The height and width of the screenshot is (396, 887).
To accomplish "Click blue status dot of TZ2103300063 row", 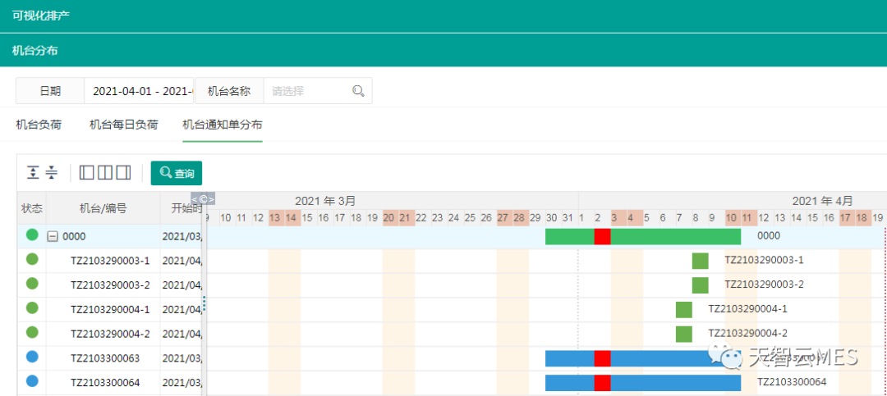I will click(32, 357).
